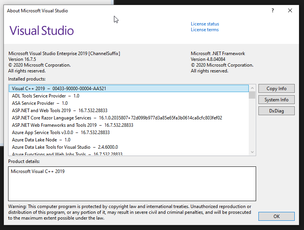Click the Installed products label
This screenshot has width=304, height=230.
27,79
